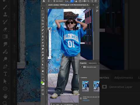The image size is (140, 105).
Task: Select the Clone Stamp tool
Action: [x=43, y=36]
